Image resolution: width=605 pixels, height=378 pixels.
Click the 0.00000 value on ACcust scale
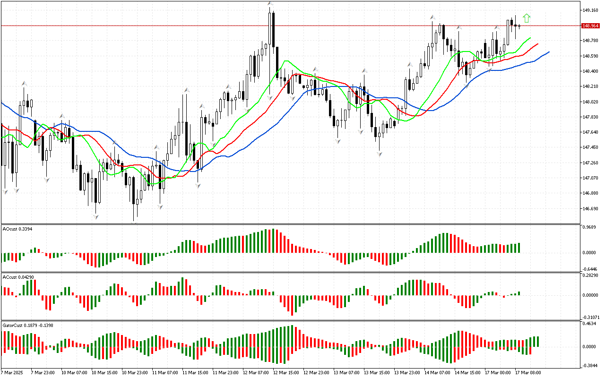(590, 295)
